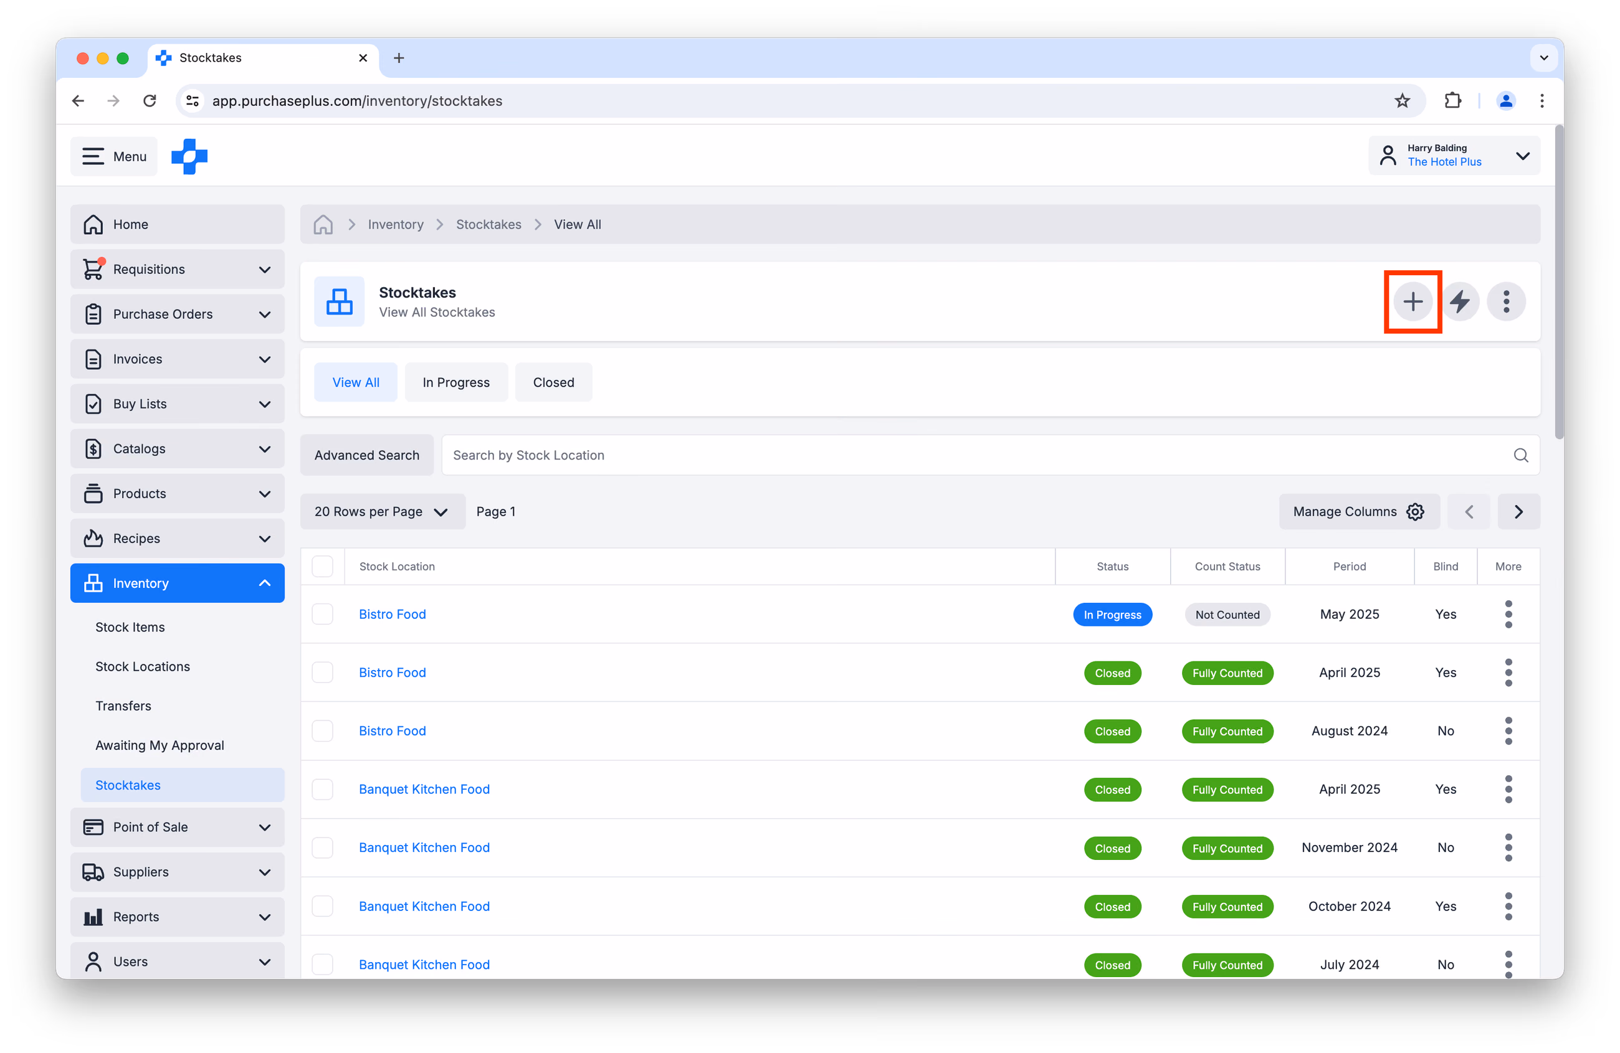The width and height of the screenshot is (1620, 1053).
Task: Open More menu for Banquet Kitchen Food October 2024
Action: coord(1508,906)
